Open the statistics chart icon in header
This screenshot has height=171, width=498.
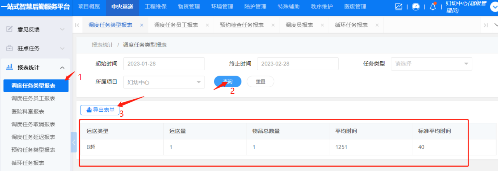[398, 7]
